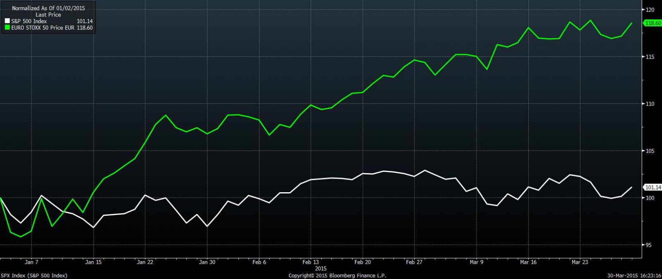Click the 2015 year label under the axis
Viewport: 662px width, 279px height.
321,268
